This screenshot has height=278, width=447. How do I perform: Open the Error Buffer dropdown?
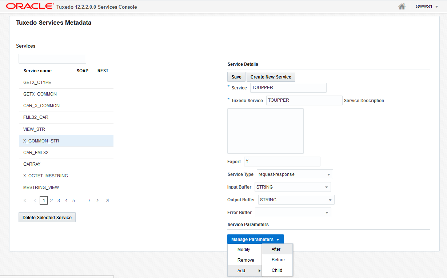[x=293, y=213]
